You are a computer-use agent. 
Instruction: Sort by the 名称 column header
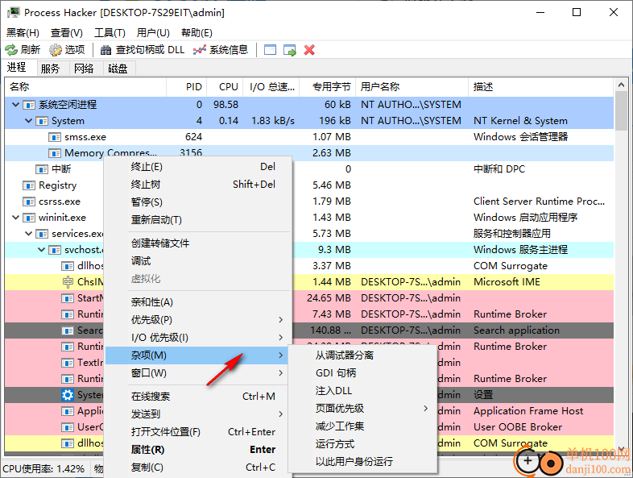85,87
